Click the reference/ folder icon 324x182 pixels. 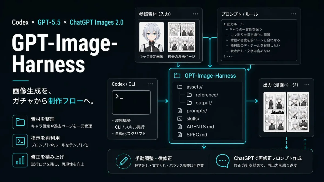pyautogui.click(x=189, y=95)
